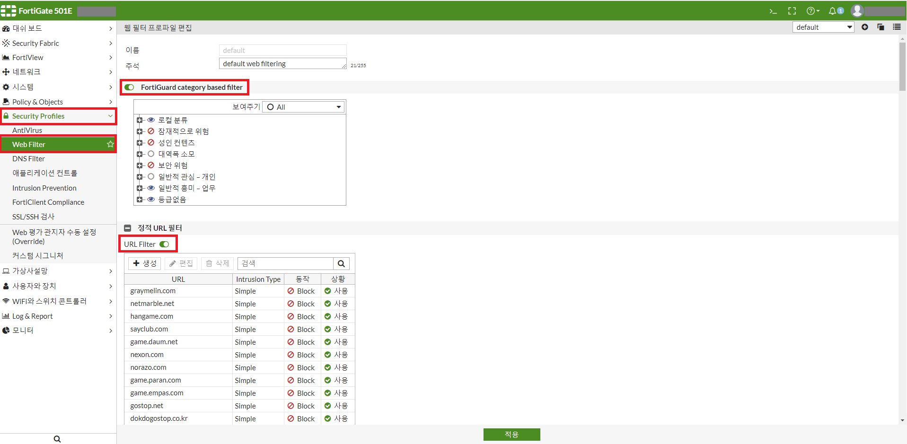Click the 편집 edit button
This screenshot has width=907, height=444.
pyautogui.click(x=181, y=263)
